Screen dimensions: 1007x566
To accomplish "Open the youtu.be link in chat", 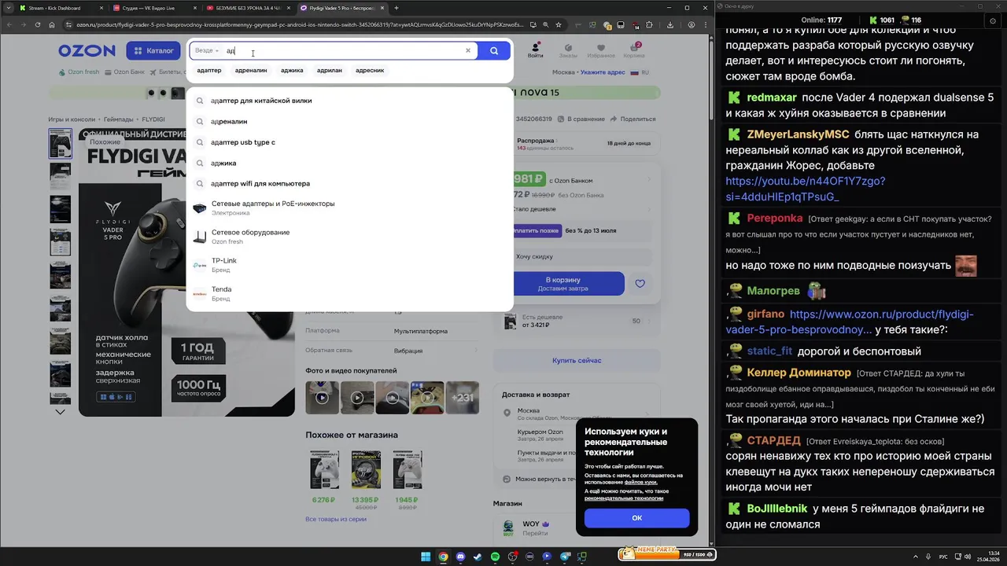I will (805, 189).
